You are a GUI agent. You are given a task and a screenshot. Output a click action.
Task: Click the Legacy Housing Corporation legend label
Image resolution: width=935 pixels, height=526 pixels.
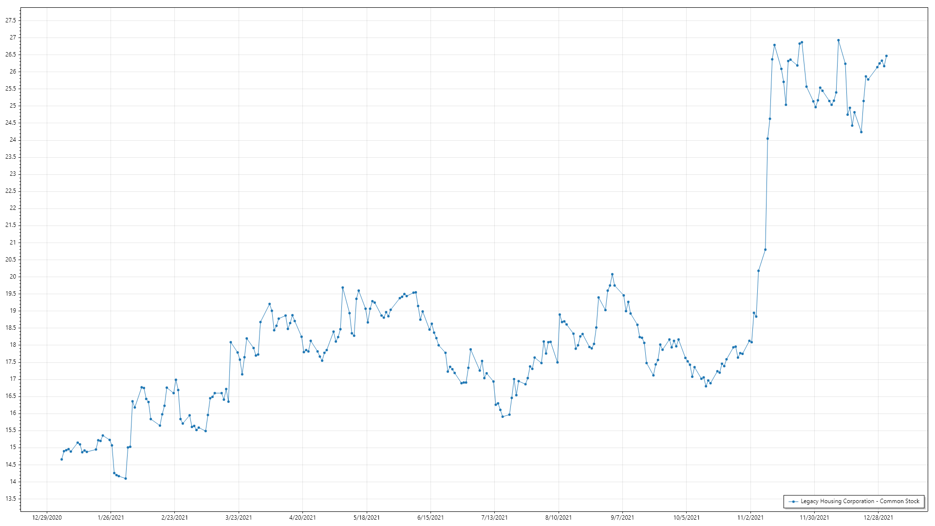click(x=860, y=501)
